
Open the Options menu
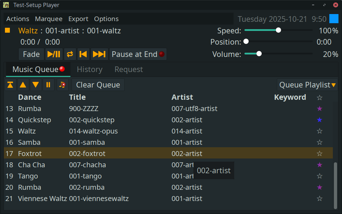tap(106, 19)
